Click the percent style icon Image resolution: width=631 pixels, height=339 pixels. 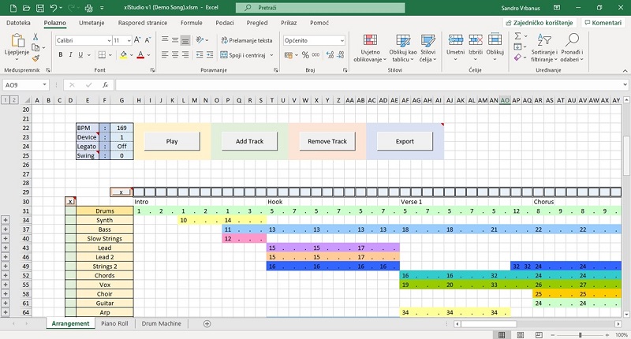coord(305,54)
